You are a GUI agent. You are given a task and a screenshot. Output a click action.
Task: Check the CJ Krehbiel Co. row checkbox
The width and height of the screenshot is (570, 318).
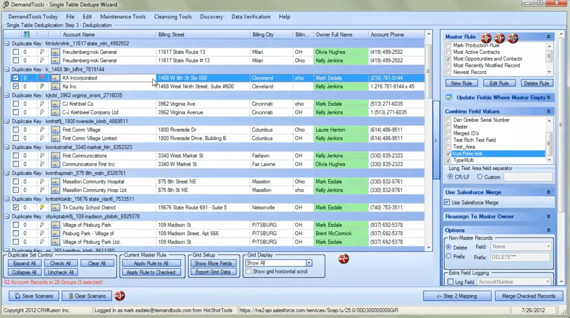tap(16, 104)
